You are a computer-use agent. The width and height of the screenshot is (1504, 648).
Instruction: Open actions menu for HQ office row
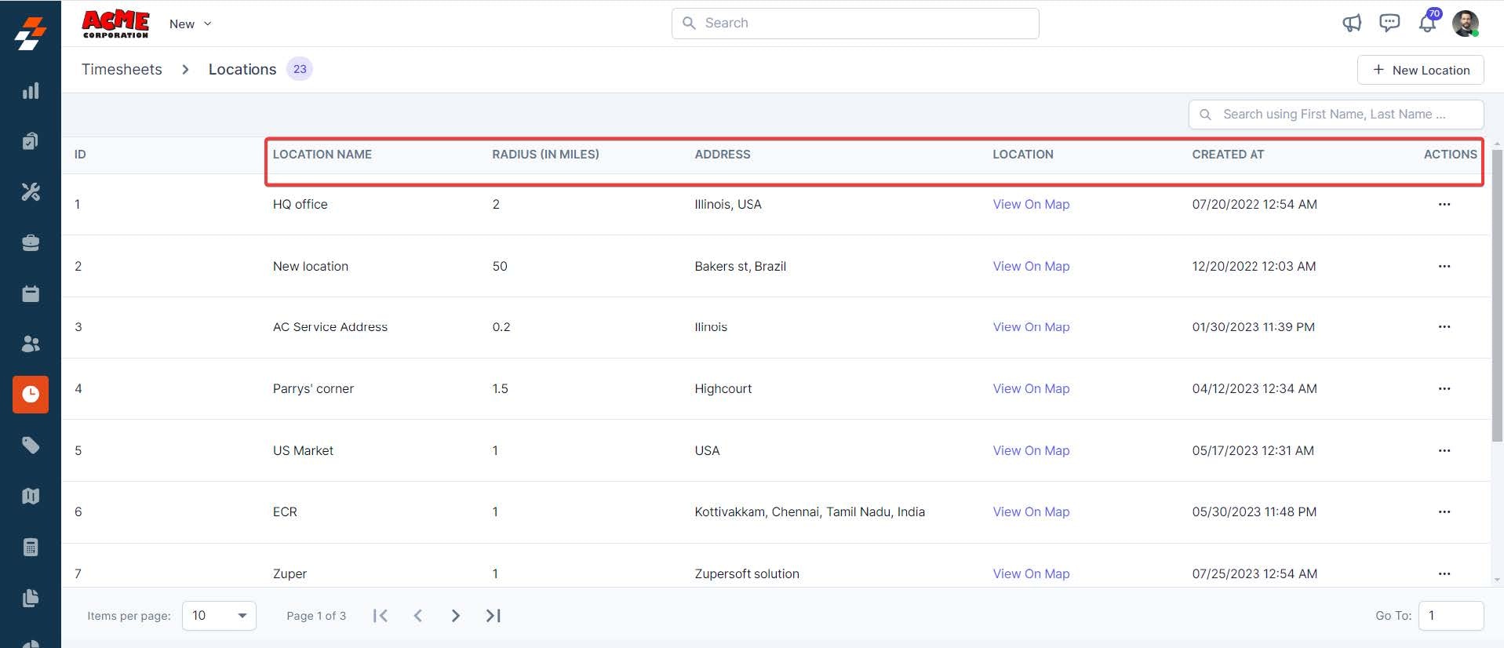coord(1444,204)
